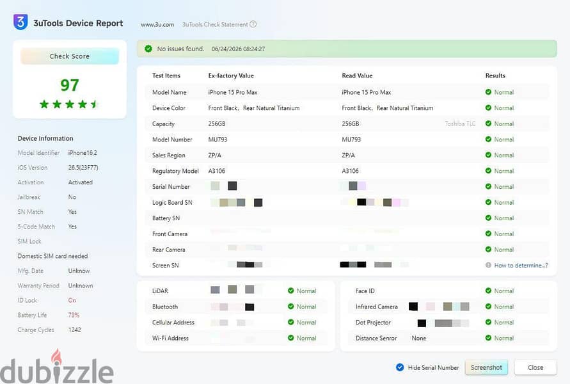Click the Normal check icon for Cellular Address
The height and width of the screenshot is (384, 570).
tap(291, 322)
